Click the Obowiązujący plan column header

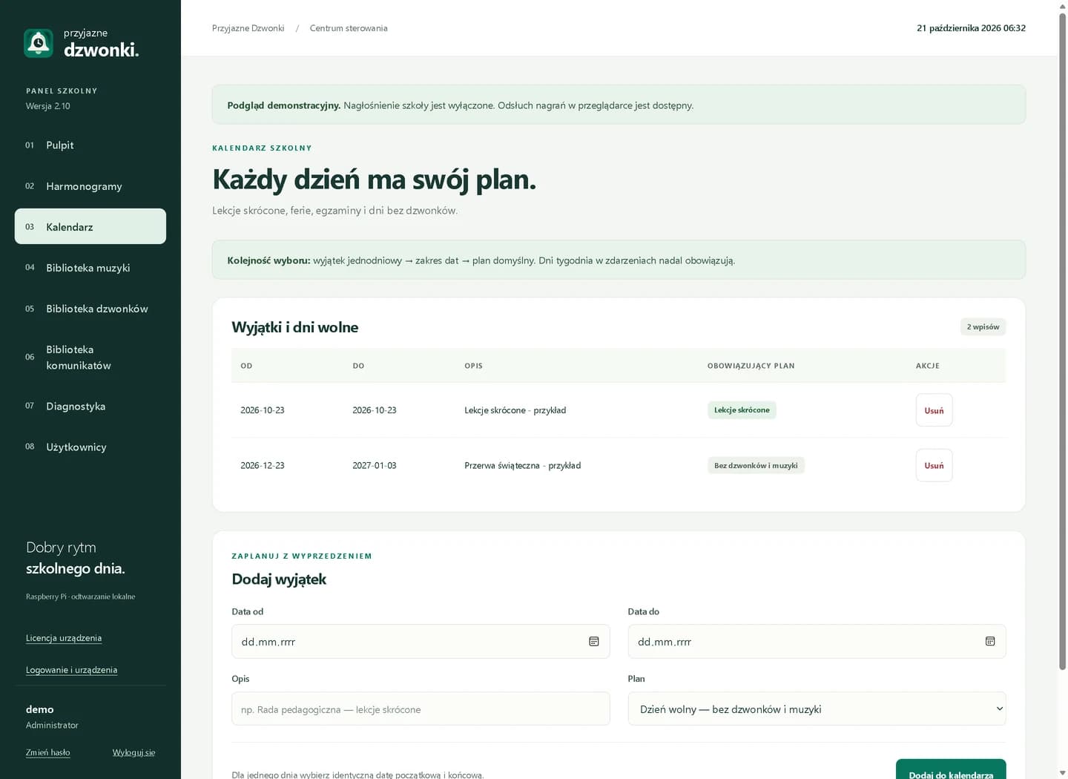[751, 366]
